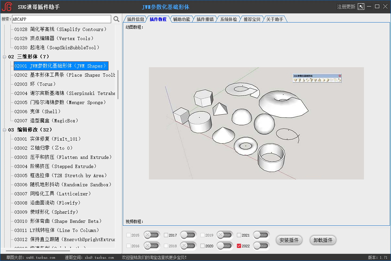Toggle the switch next to 2017

(188, 235)
